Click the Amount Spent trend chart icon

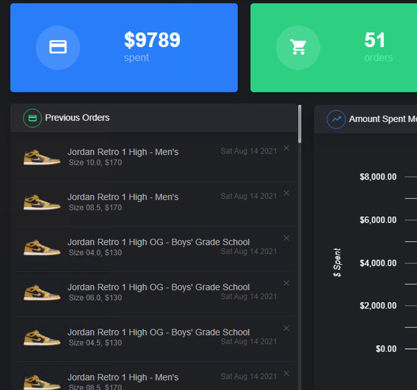point(336,119)
